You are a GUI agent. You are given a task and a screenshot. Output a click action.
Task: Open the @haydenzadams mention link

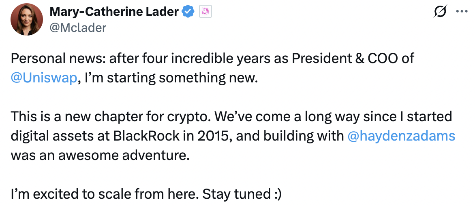click(401, 136)
